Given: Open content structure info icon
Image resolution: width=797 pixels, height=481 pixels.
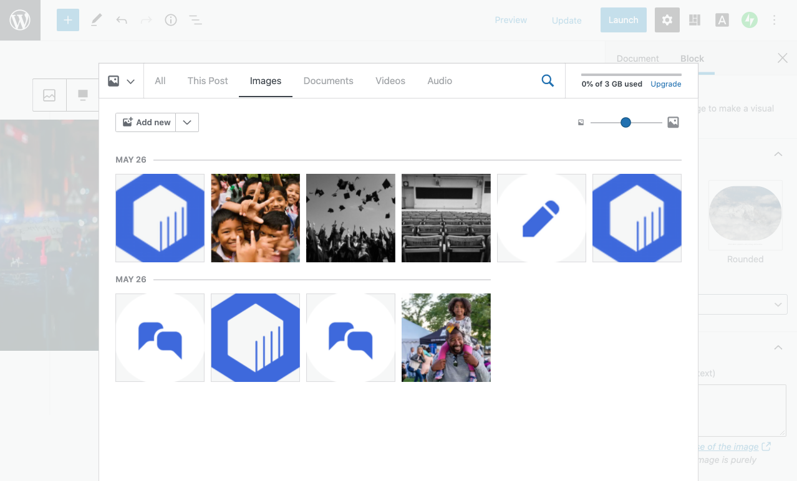Looking at the screenshot, I should pyautogui.click(x=171, y=20).
